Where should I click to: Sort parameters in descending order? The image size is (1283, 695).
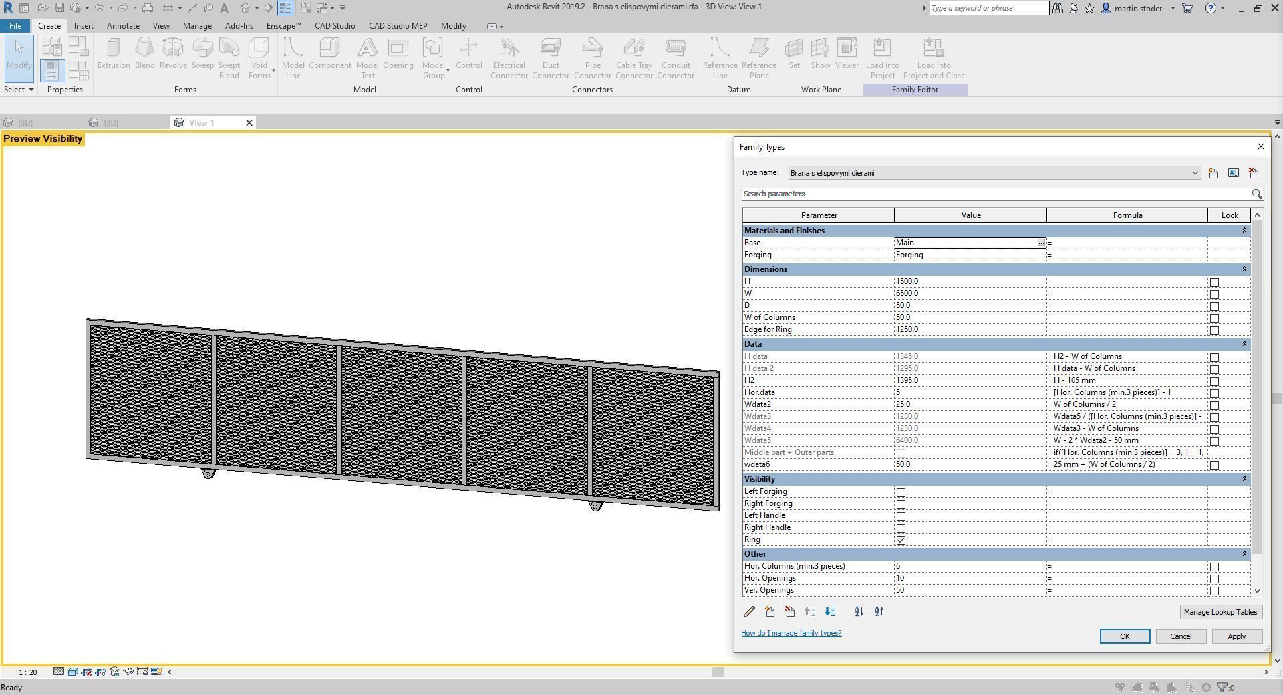(879, 611)
